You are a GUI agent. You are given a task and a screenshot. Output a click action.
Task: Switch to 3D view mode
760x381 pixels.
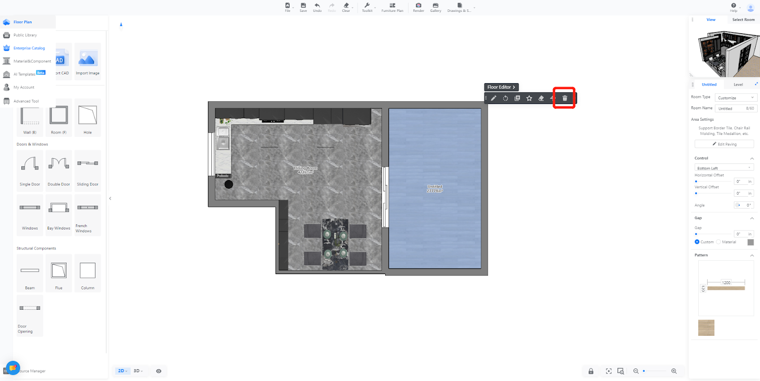(138, 371)
